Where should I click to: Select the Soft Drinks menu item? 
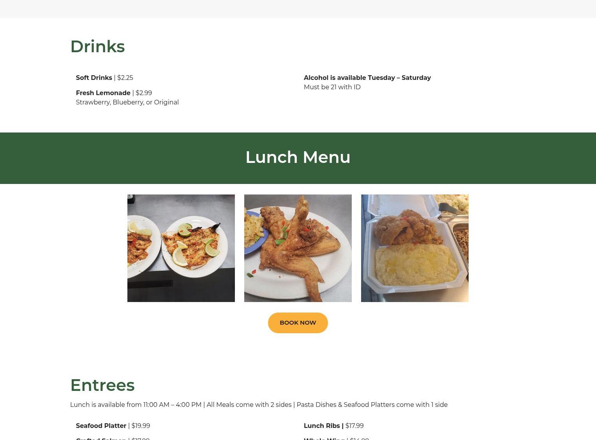pyautogui.click(x=94, y=78)
